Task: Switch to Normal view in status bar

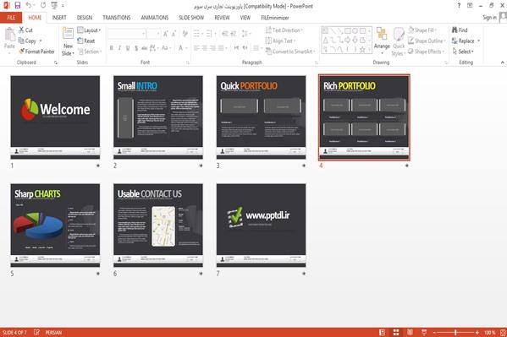Action: [x=383, y=333]
